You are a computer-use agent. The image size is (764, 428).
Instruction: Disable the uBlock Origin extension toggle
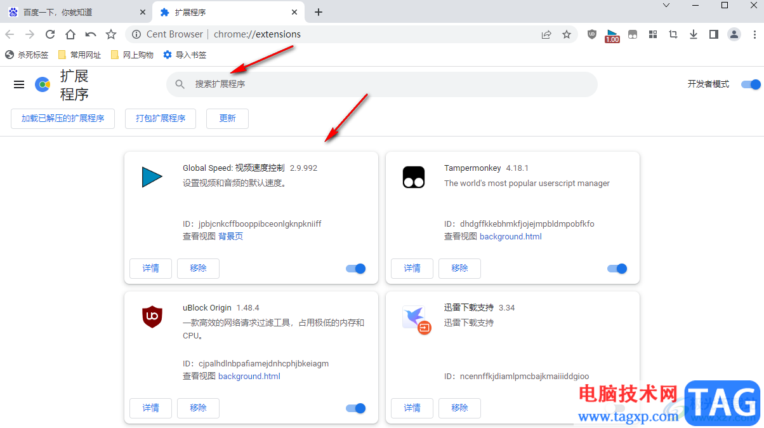[x=356, y=408]
